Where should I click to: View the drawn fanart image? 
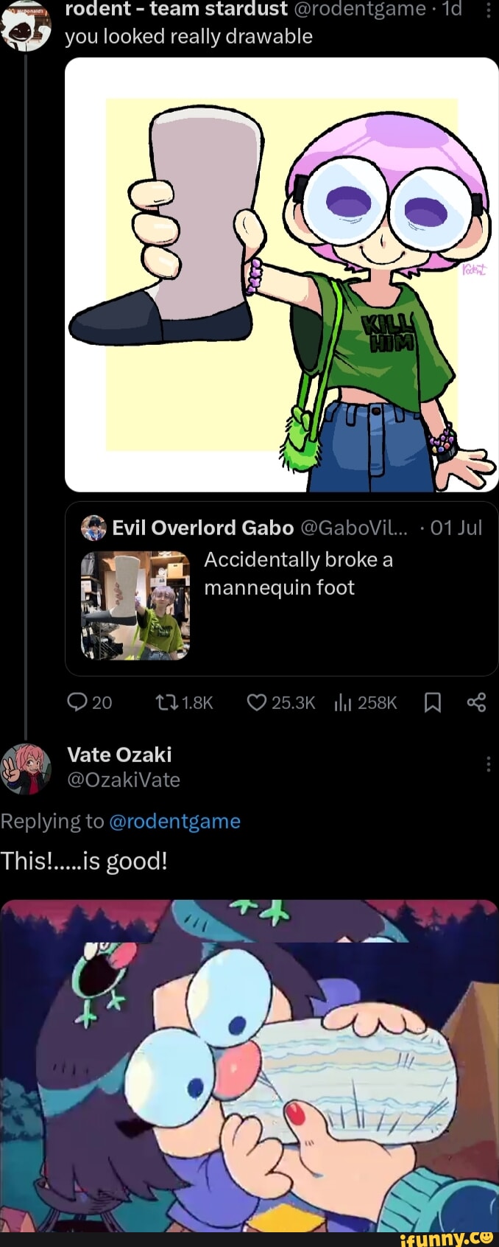282,276
